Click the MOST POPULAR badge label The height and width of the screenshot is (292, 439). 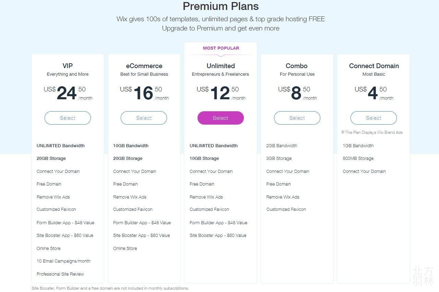coord(221,48)
